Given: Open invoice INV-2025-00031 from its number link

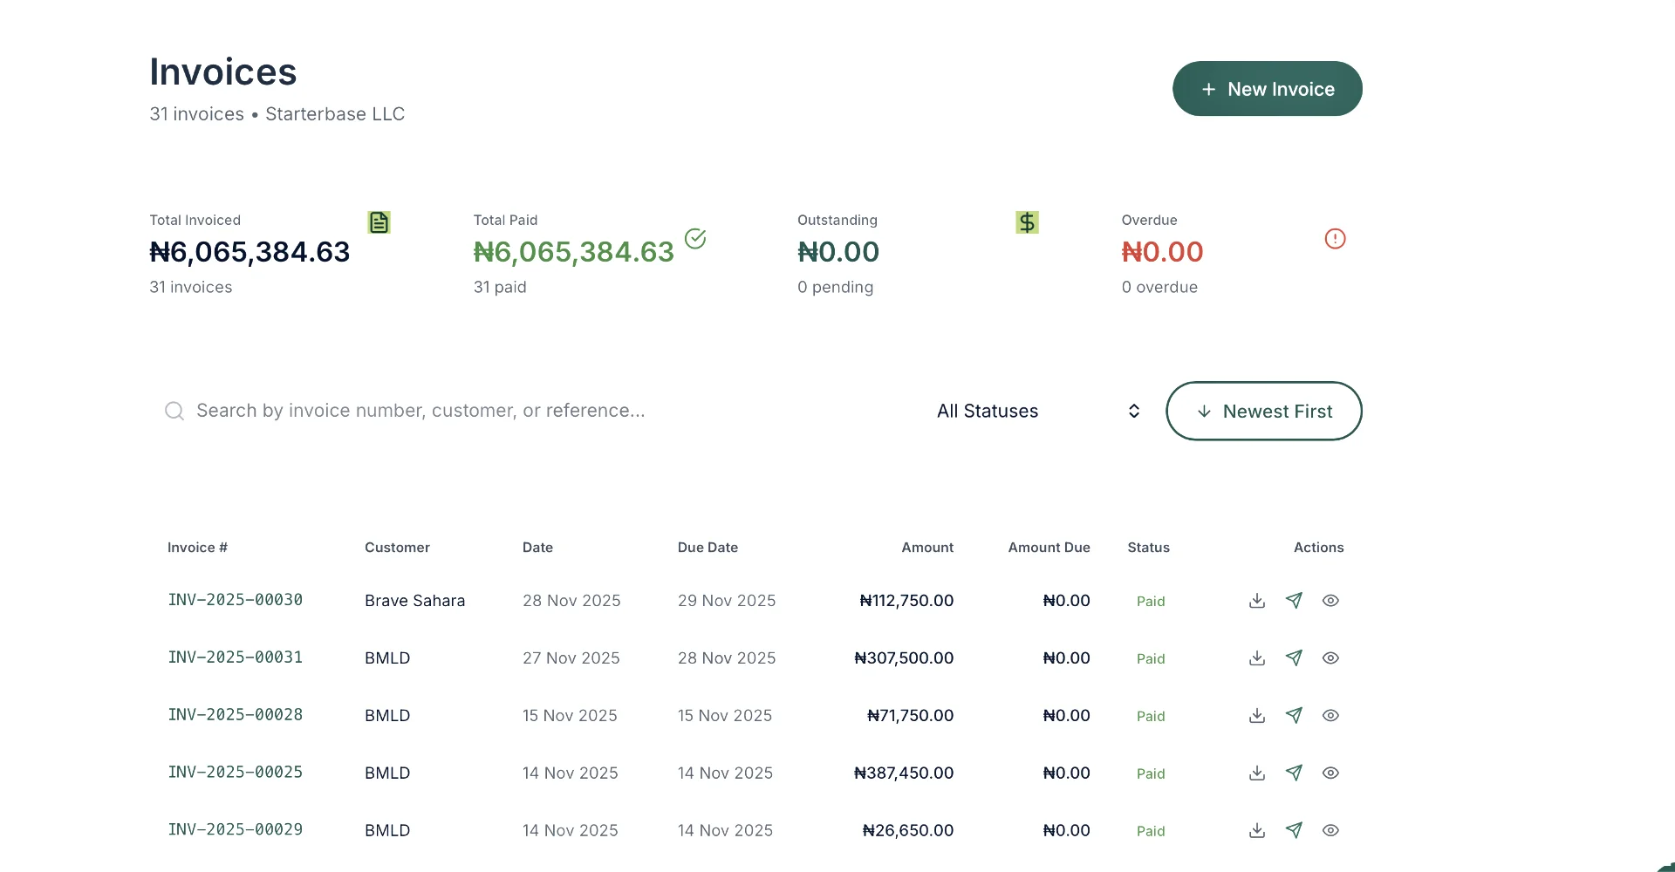Looking at the screenshot, I should coord(235,657).
